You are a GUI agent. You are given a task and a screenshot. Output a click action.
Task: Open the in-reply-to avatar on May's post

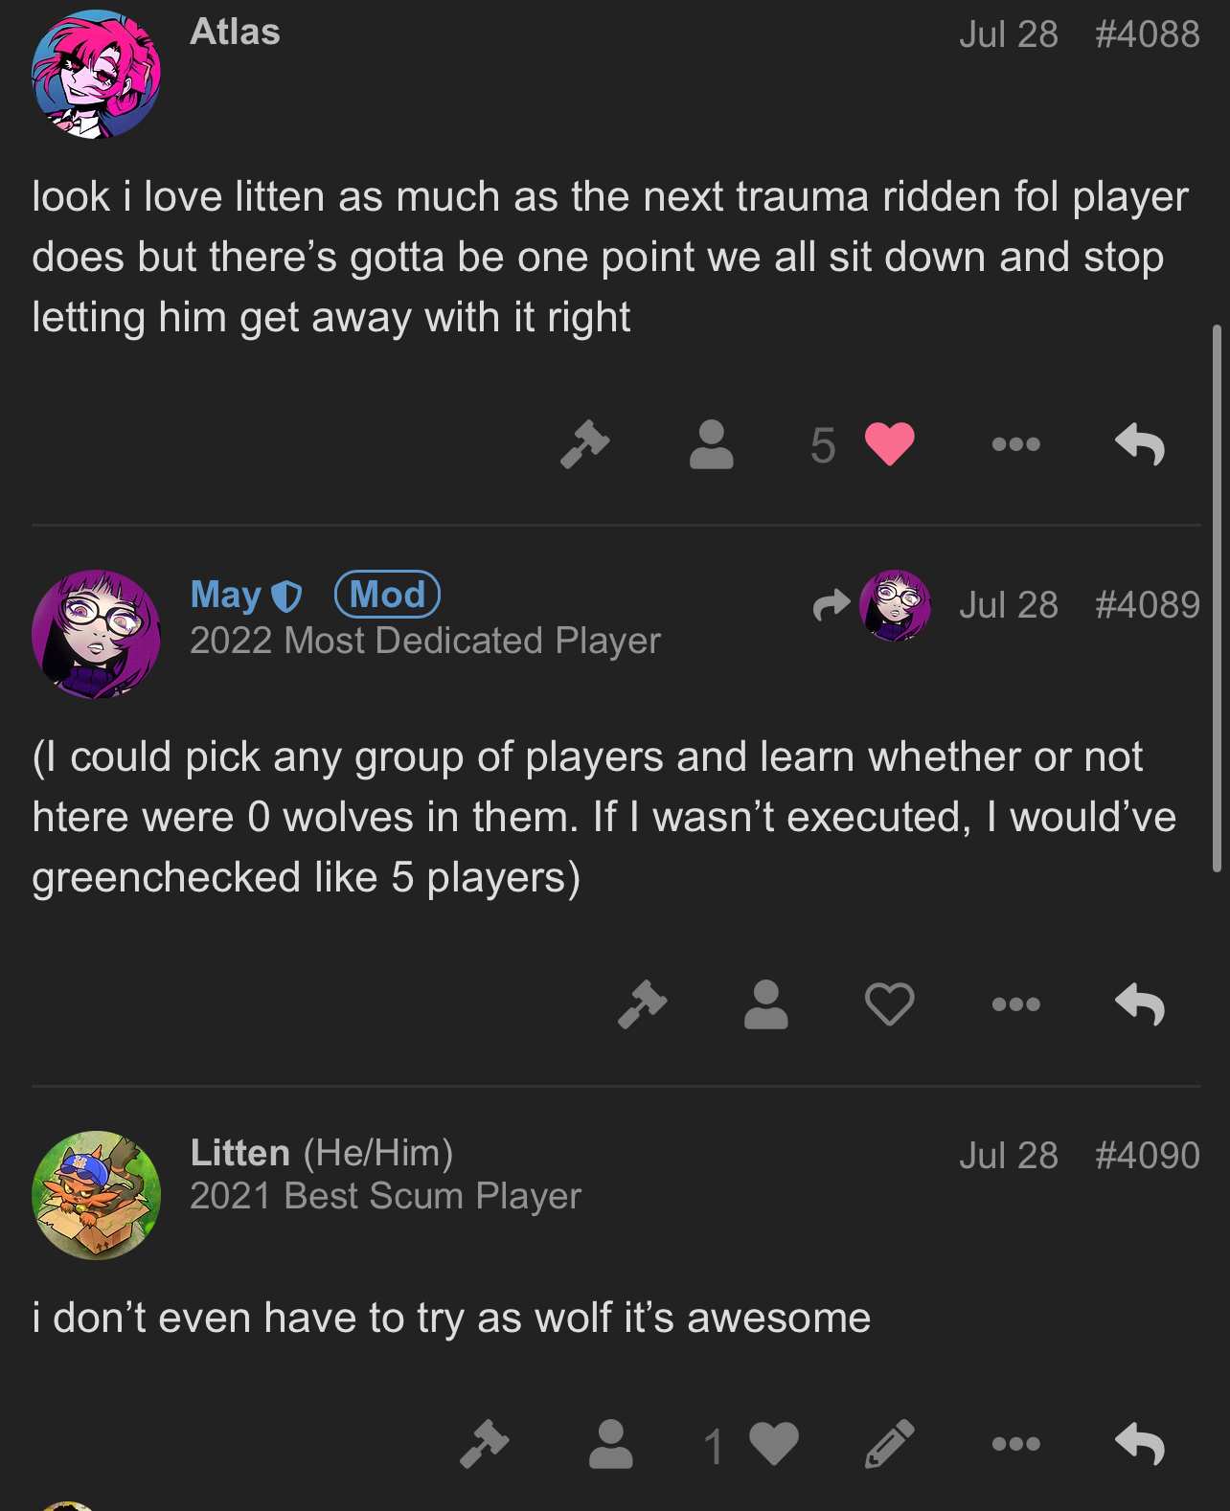tap(895, 605)
